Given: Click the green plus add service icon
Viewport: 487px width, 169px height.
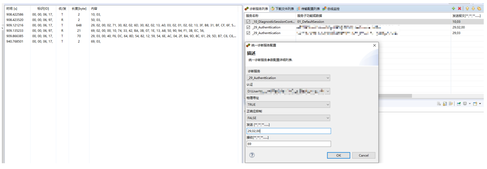Looking at the screenshot, I should [x=453, y=8].
